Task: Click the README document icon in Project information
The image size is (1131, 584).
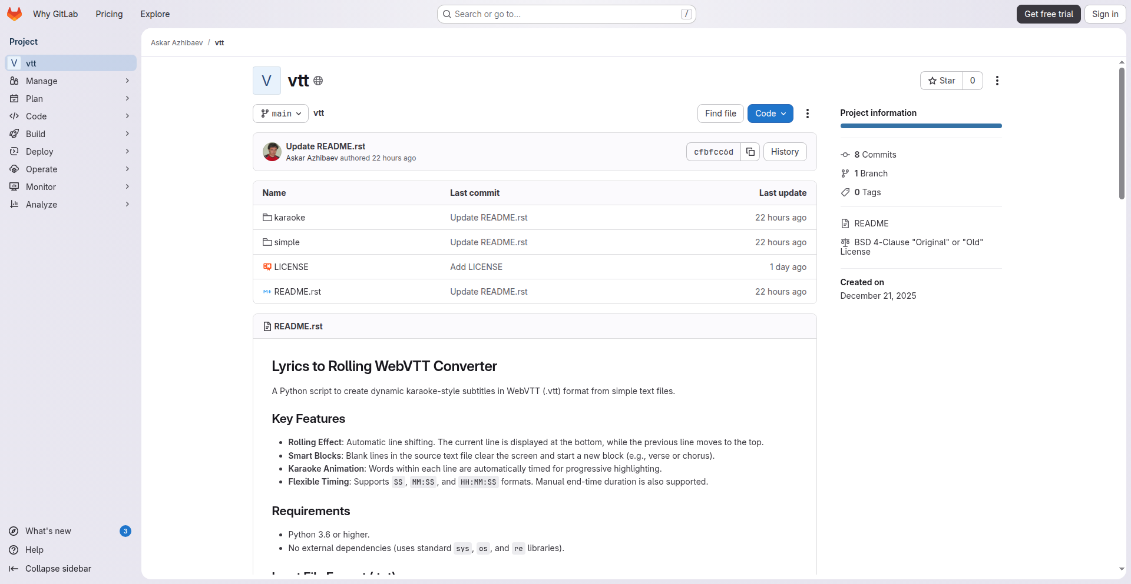Action: point(845,223)
